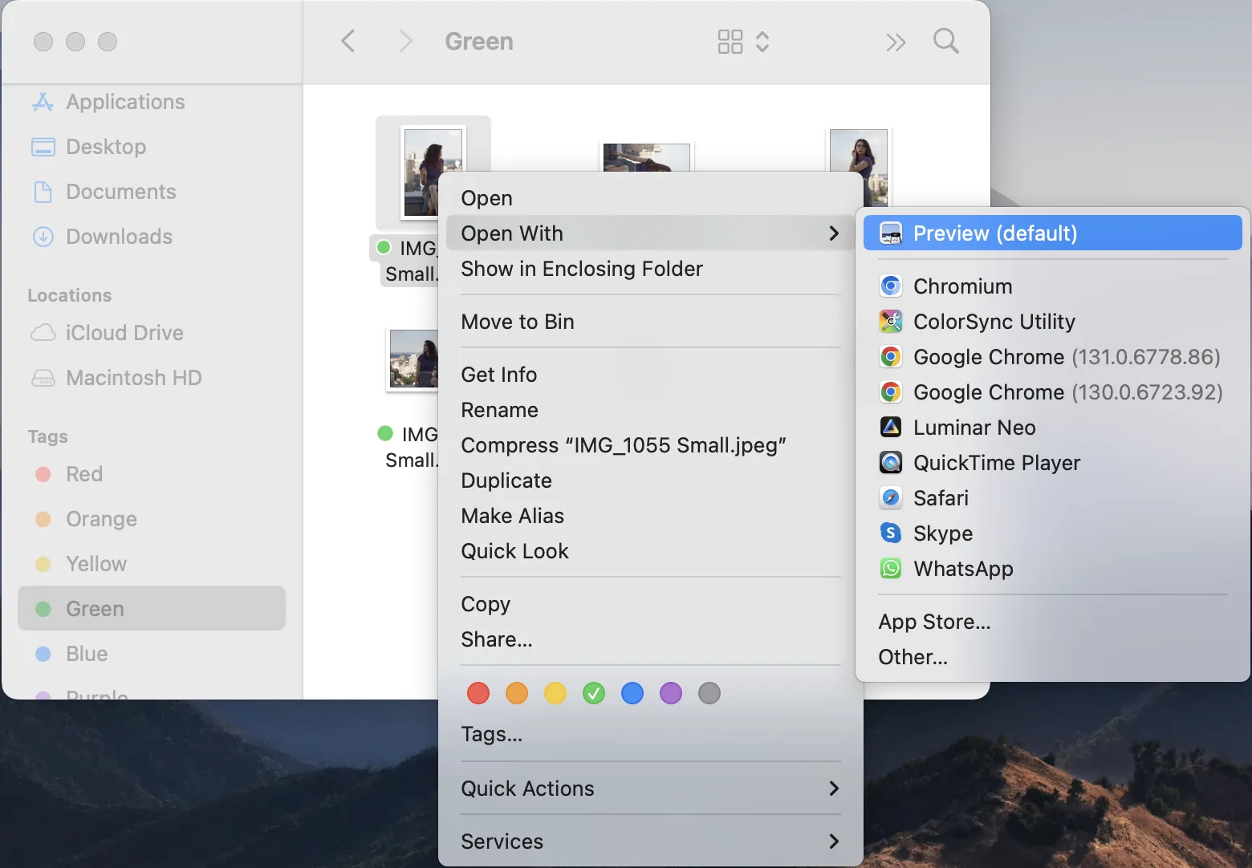Expand the Services submenu
This screenshot has height=868, width=1252.
point(502,842)
